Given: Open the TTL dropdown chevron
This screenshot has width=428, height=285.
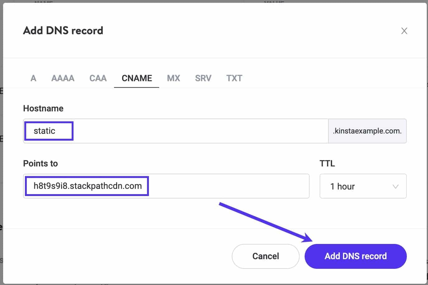Looking at the screenshot, I should (x=396, y=186).
